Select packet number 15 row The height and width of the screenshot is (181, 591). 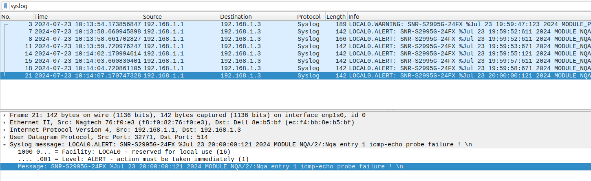click(295, 61)
